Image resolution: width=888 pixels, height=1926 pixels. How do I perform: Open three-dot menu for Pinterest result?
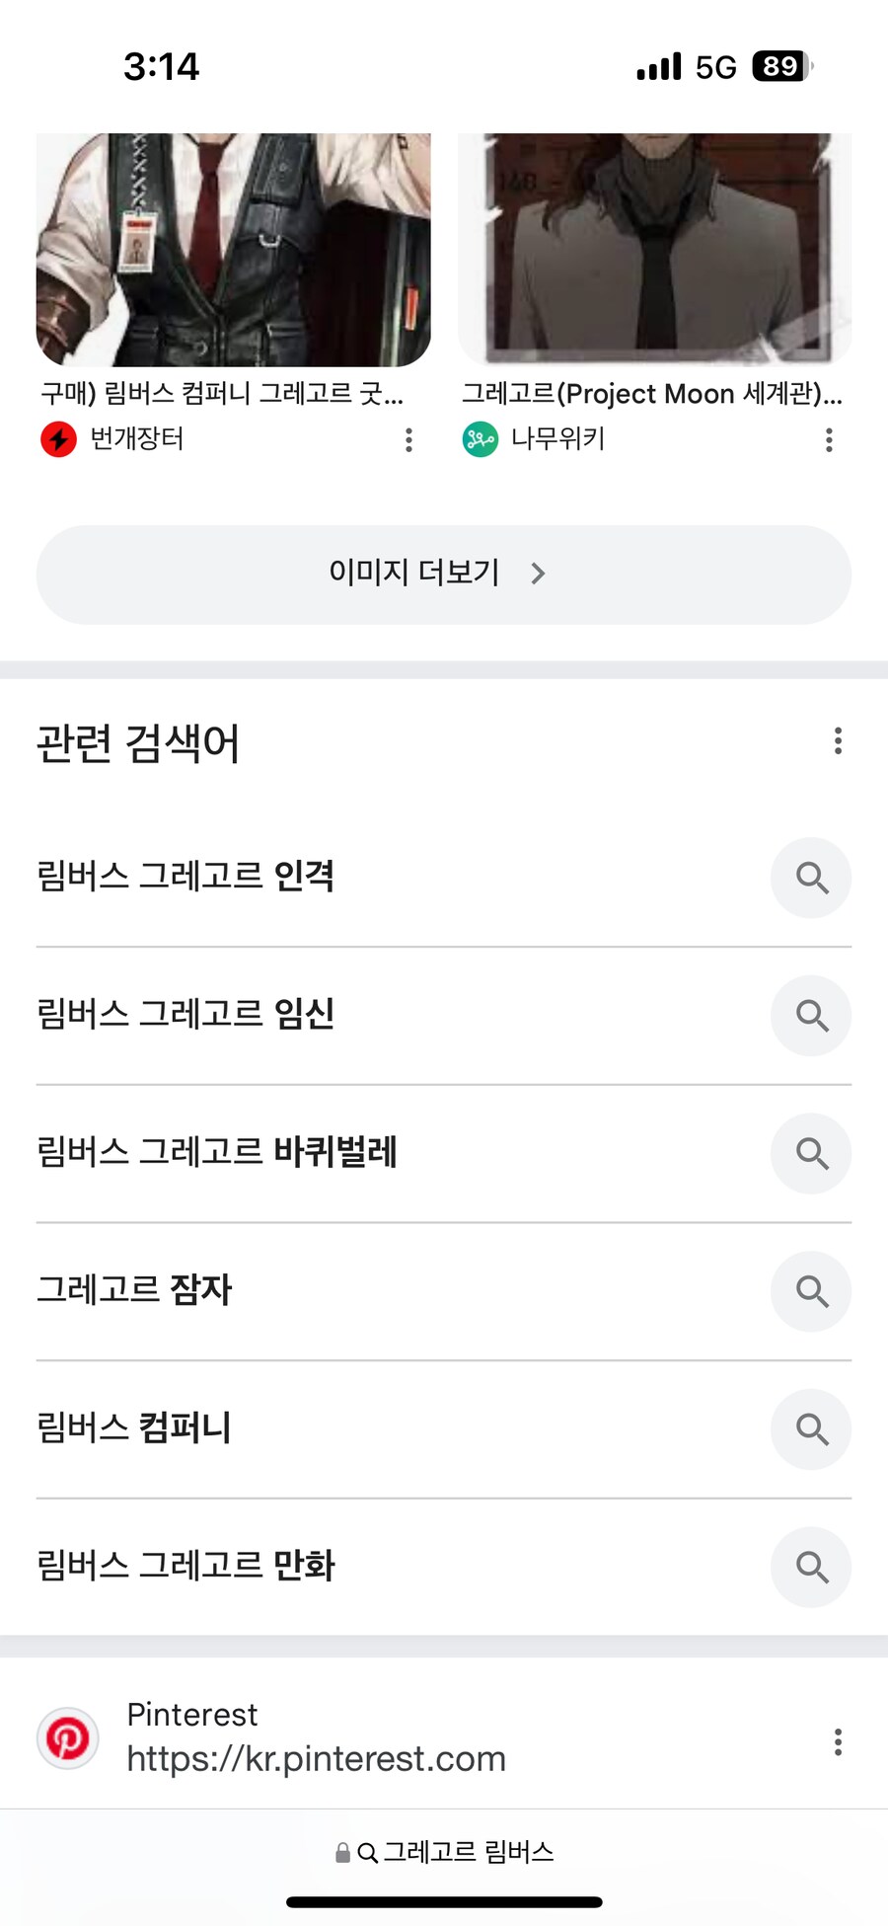click(838, 1741)
